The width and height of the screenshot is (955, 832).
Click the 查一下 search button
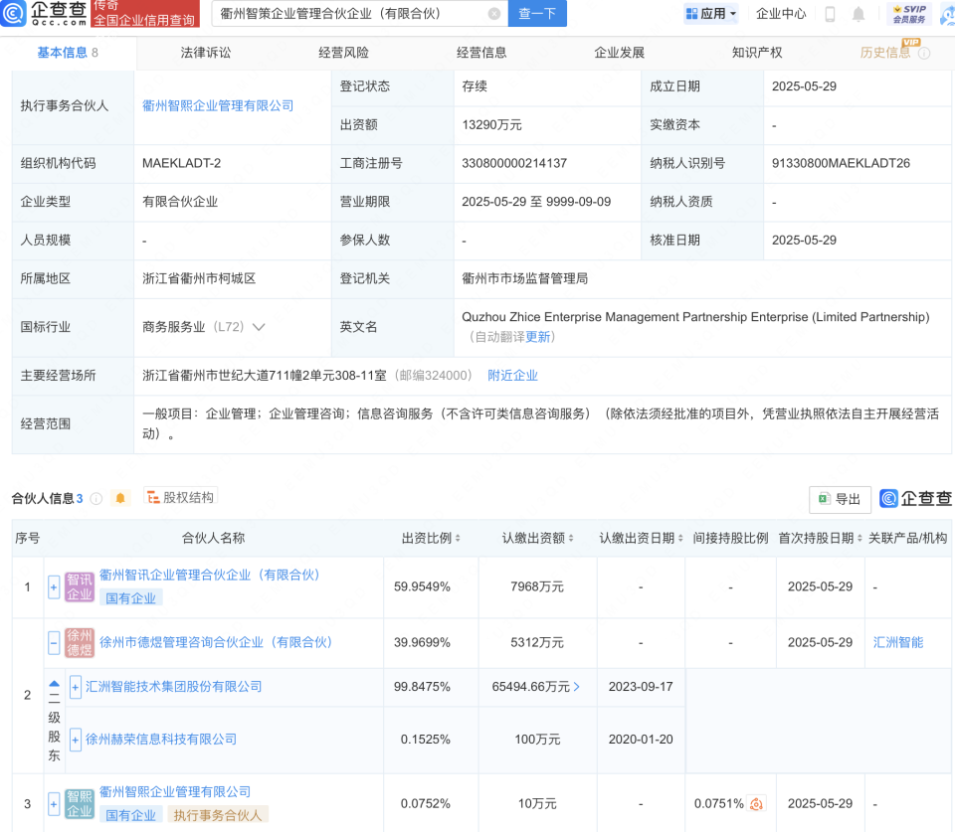tap(537, 13)
